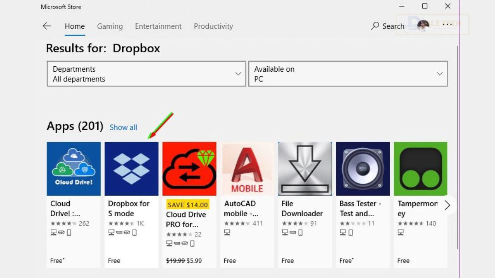Click the AutoCAD mobile title text
The image size is (495, 278).
tap(241, 208)
